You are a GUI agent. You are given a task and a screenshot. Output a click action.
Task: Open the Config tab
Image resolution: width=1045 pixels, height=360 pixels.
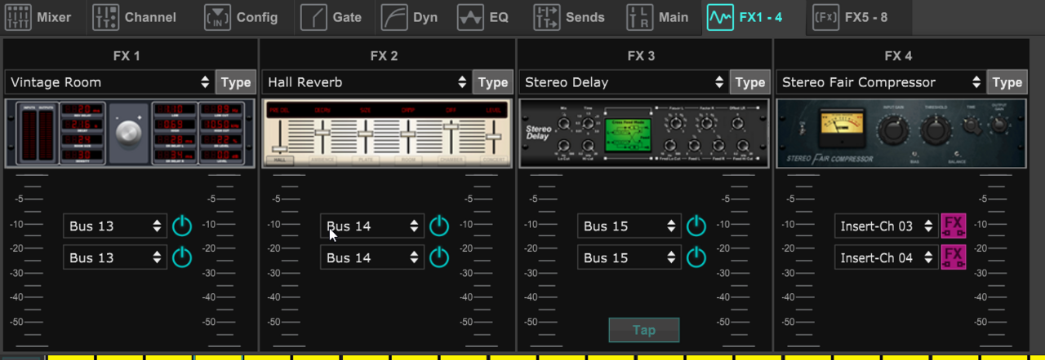click(x=242, y=17)
